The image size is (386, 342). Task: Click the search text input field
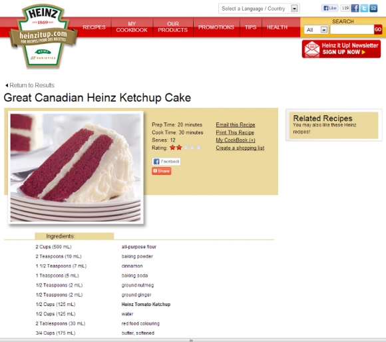(x=352, y=30)
